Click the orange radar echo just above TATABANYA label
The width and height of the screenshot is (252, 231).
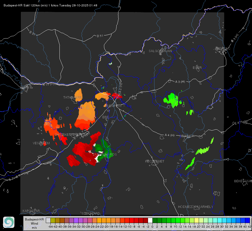[x=79, y=95]
